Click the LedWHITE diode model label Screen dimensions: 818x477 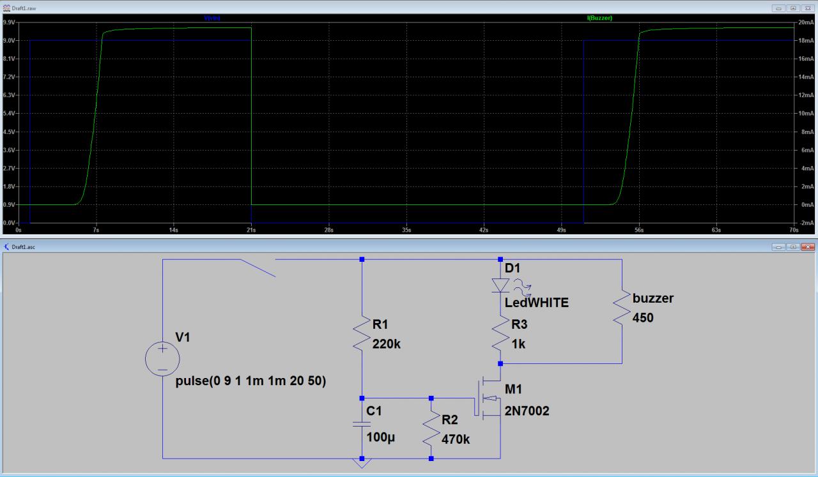(x=537, y=303)
